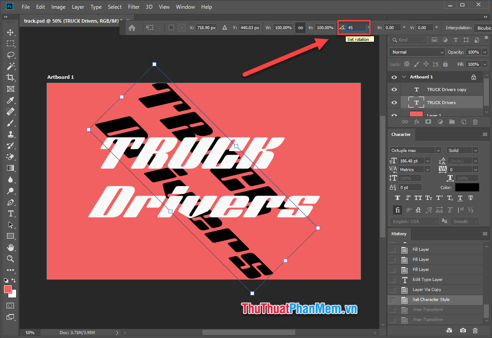Click the Add layer mask icon

pos(428,122)
